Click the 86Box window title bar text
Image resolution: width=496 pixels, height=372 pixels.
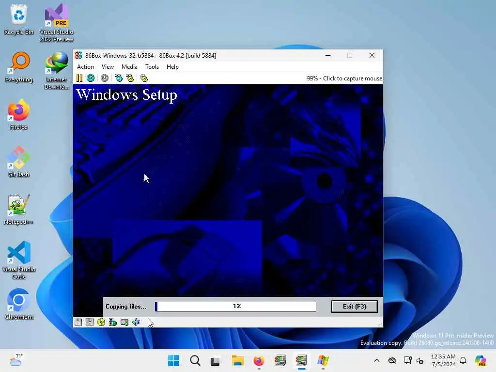tap(151, 55)
